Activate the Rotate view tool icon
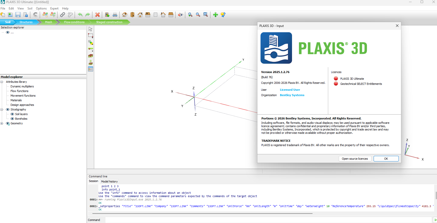437x223 pixels. 223,15
